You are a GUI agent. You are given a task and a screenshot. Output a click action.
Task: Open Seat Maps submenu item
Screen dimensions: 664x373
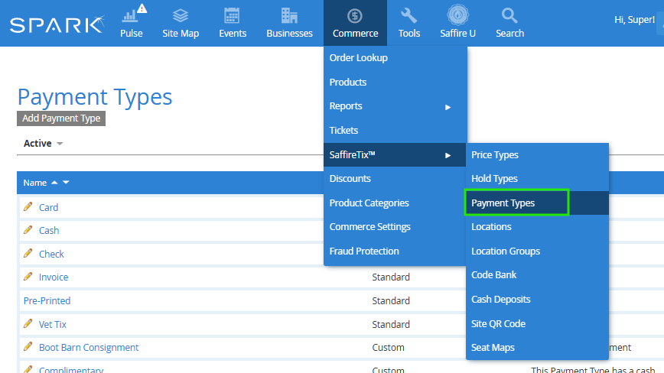(493, 347)
